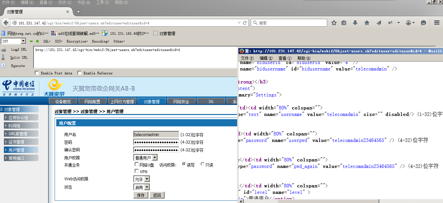443x203 pixels.
Task: Click the bug extension icon in toolbar
Action: [x=390, y=23]
